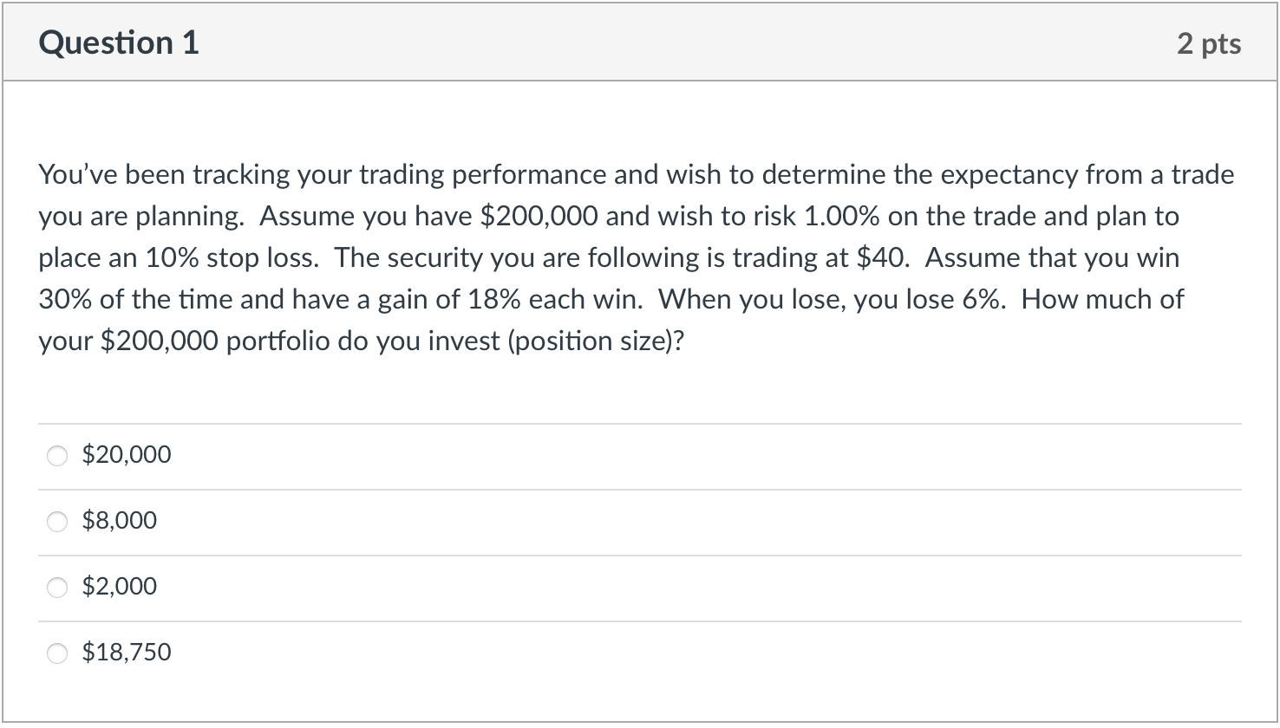Click the third answer row
The width and height of the screenshot is (1280, 728).
(x=347, y=587)
